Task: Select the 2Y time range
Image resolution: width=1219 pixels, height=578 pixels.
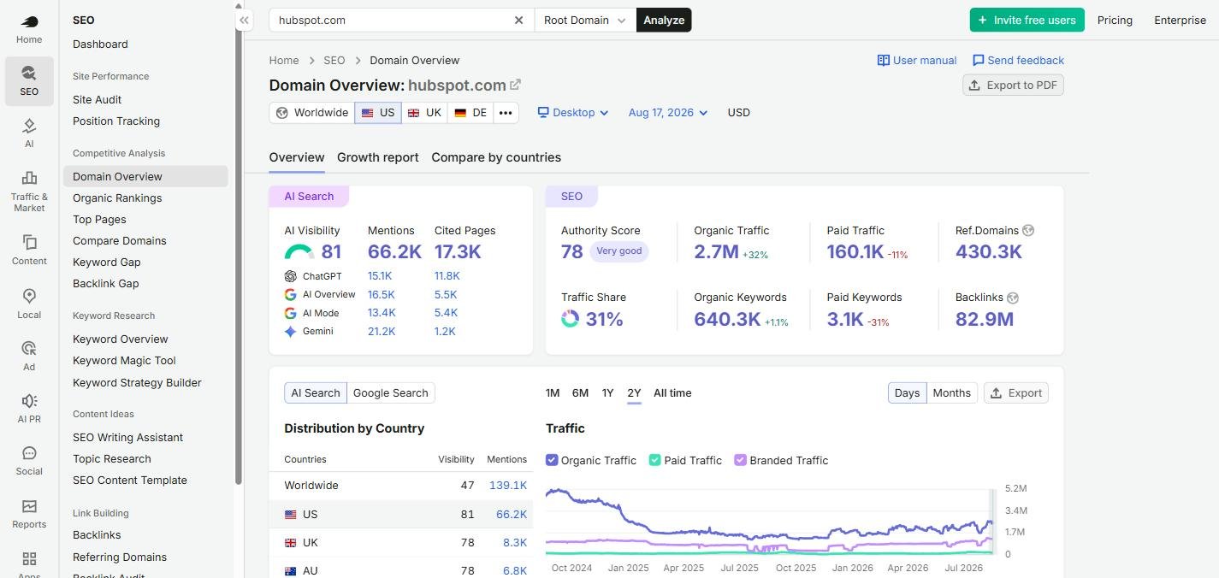Action: coord(634,393)
